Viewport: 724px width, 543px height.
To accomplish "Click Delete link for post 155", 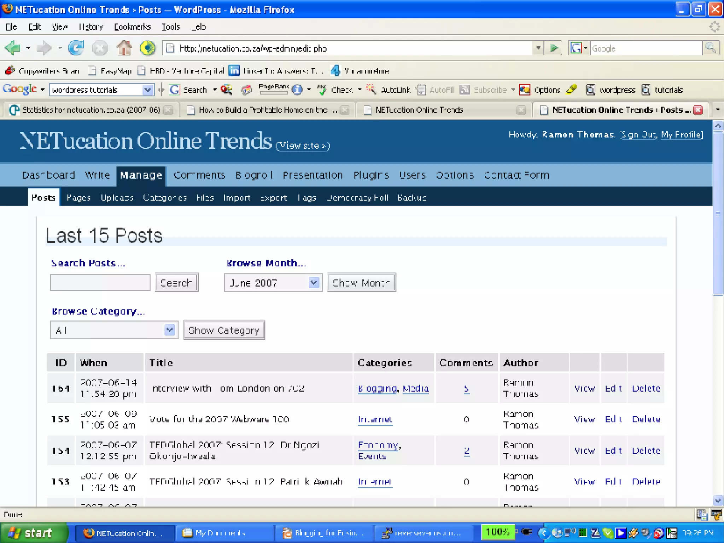I will click(x=646, y=419).
